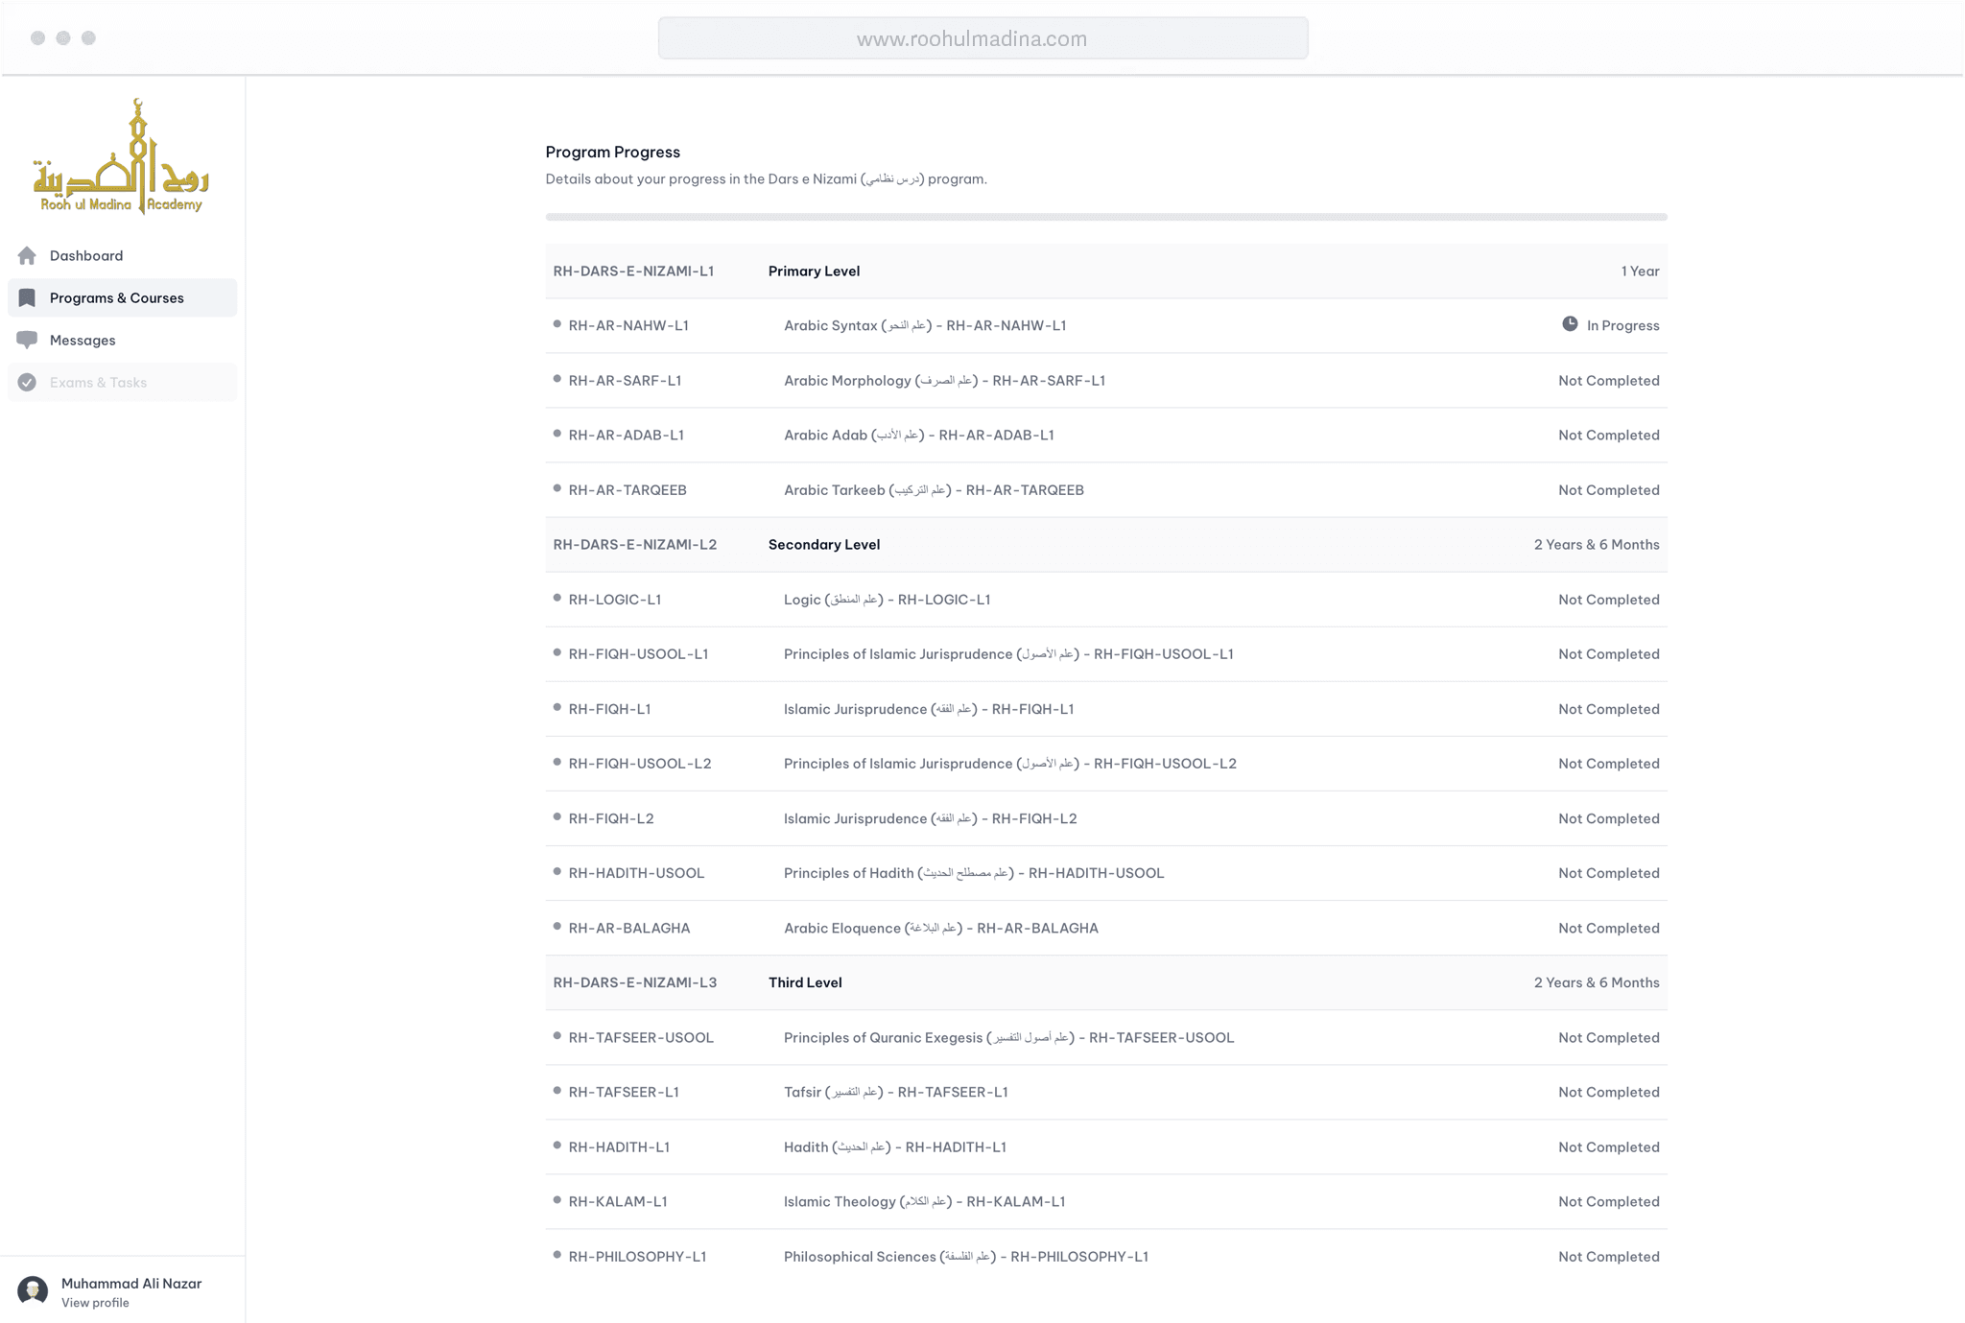Select the Secondary Level header row

click(1105, 544)
